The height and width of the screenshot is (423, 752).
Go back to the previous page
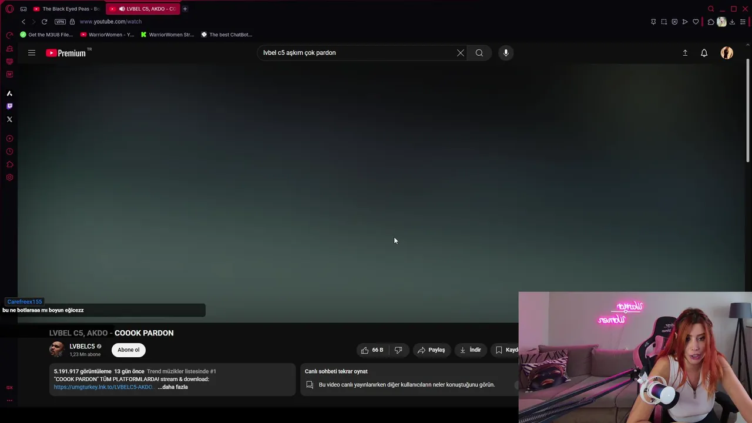point(23,22)
